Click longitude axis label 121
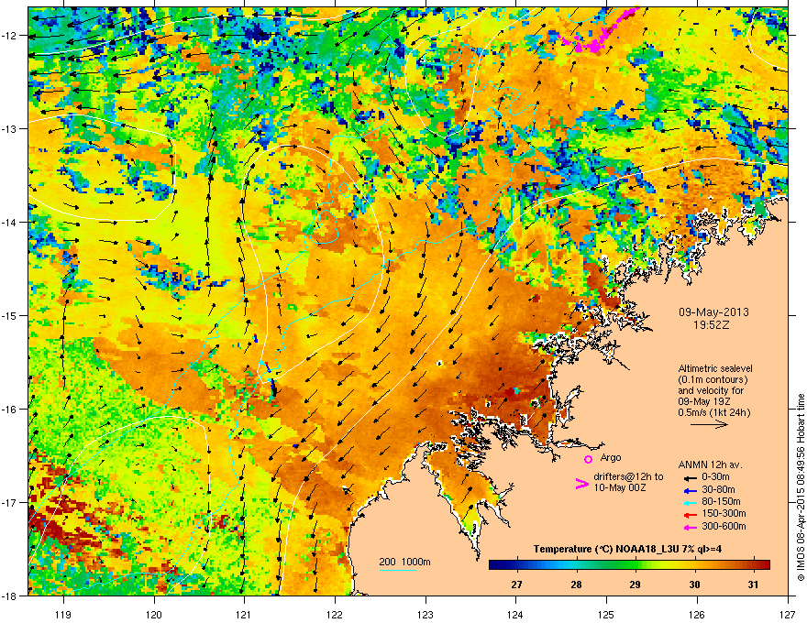Screen dimensions: 807x623 tap(244, 614)
